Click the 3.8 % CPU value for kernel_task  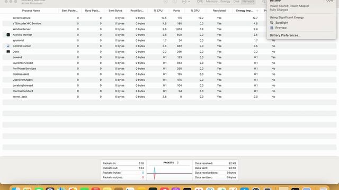coord(164,97)
